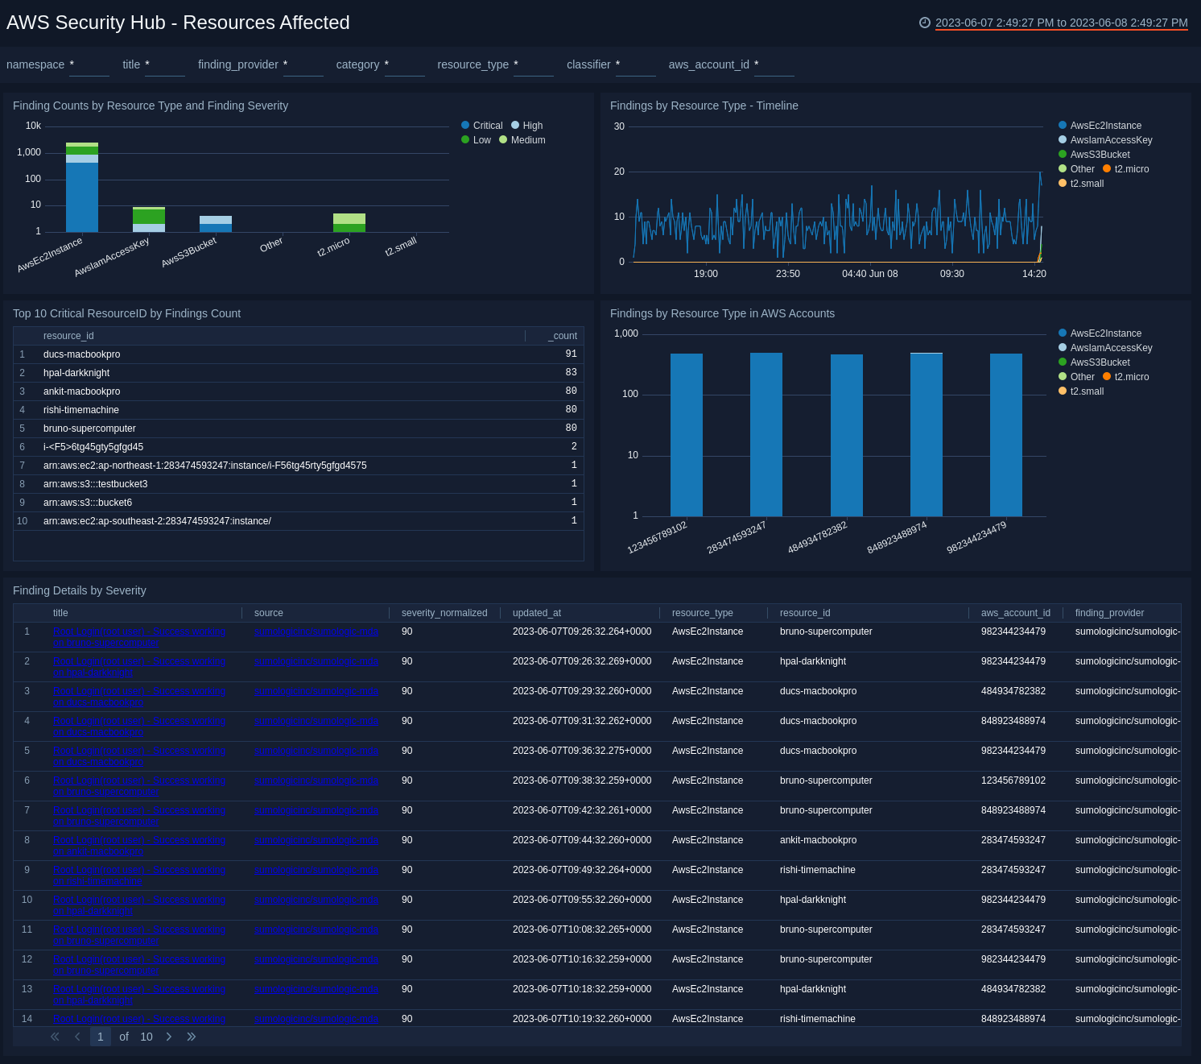Viewport: 1201px width, 1064px height.
Task: Focus the classifier filter field
Action: click(x=636, y=65)
